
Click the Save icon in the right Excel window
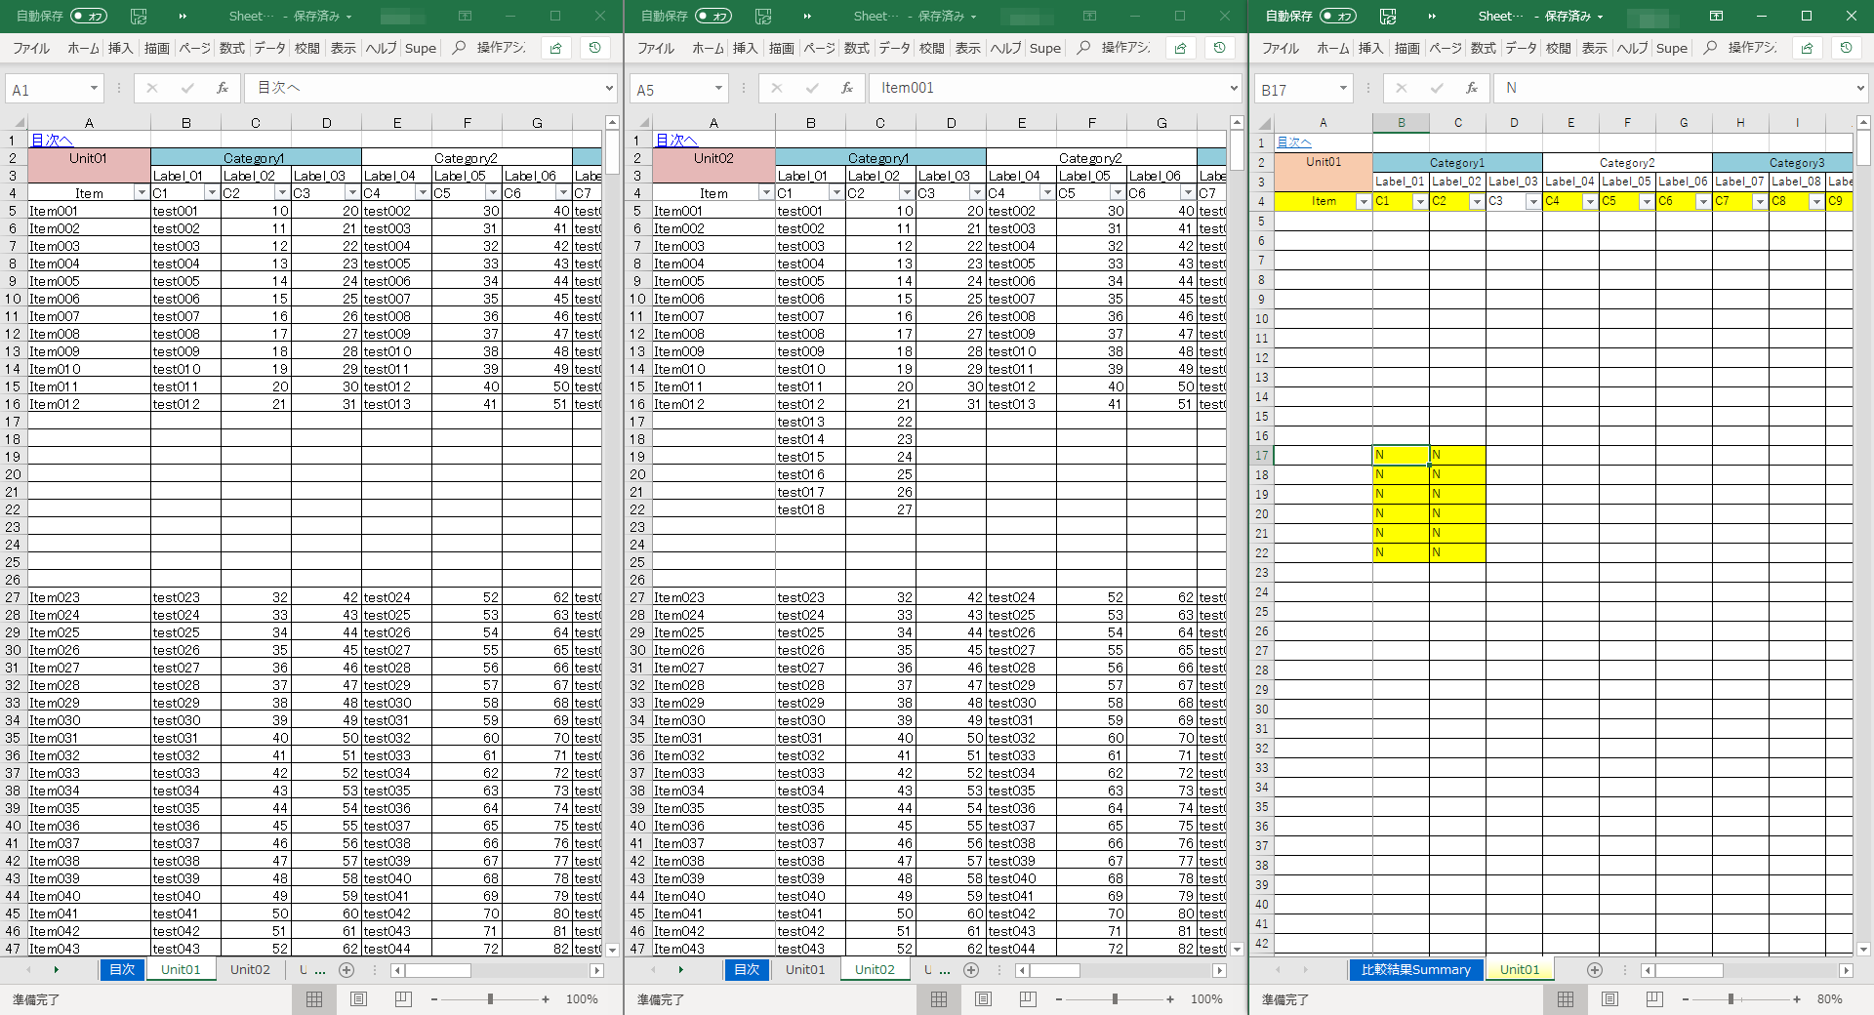pos(1388,17)
